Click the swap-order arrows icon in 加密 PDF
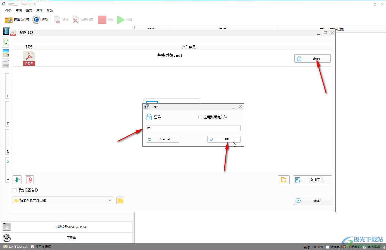Image resolution: width=386 pixels, height=250 pixels. [x=17, y=180]
